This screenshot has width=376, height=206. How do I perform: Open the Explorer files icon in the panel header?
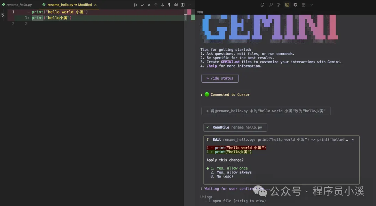tap(263, 5)
